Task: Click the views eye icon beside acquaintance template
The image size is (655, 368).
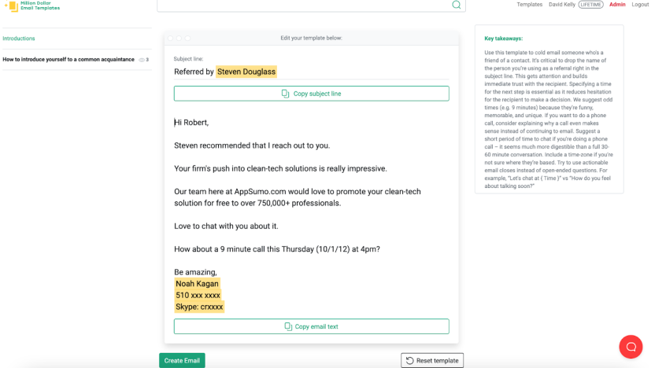Action: pyautogui.click(x=142, y=60)
